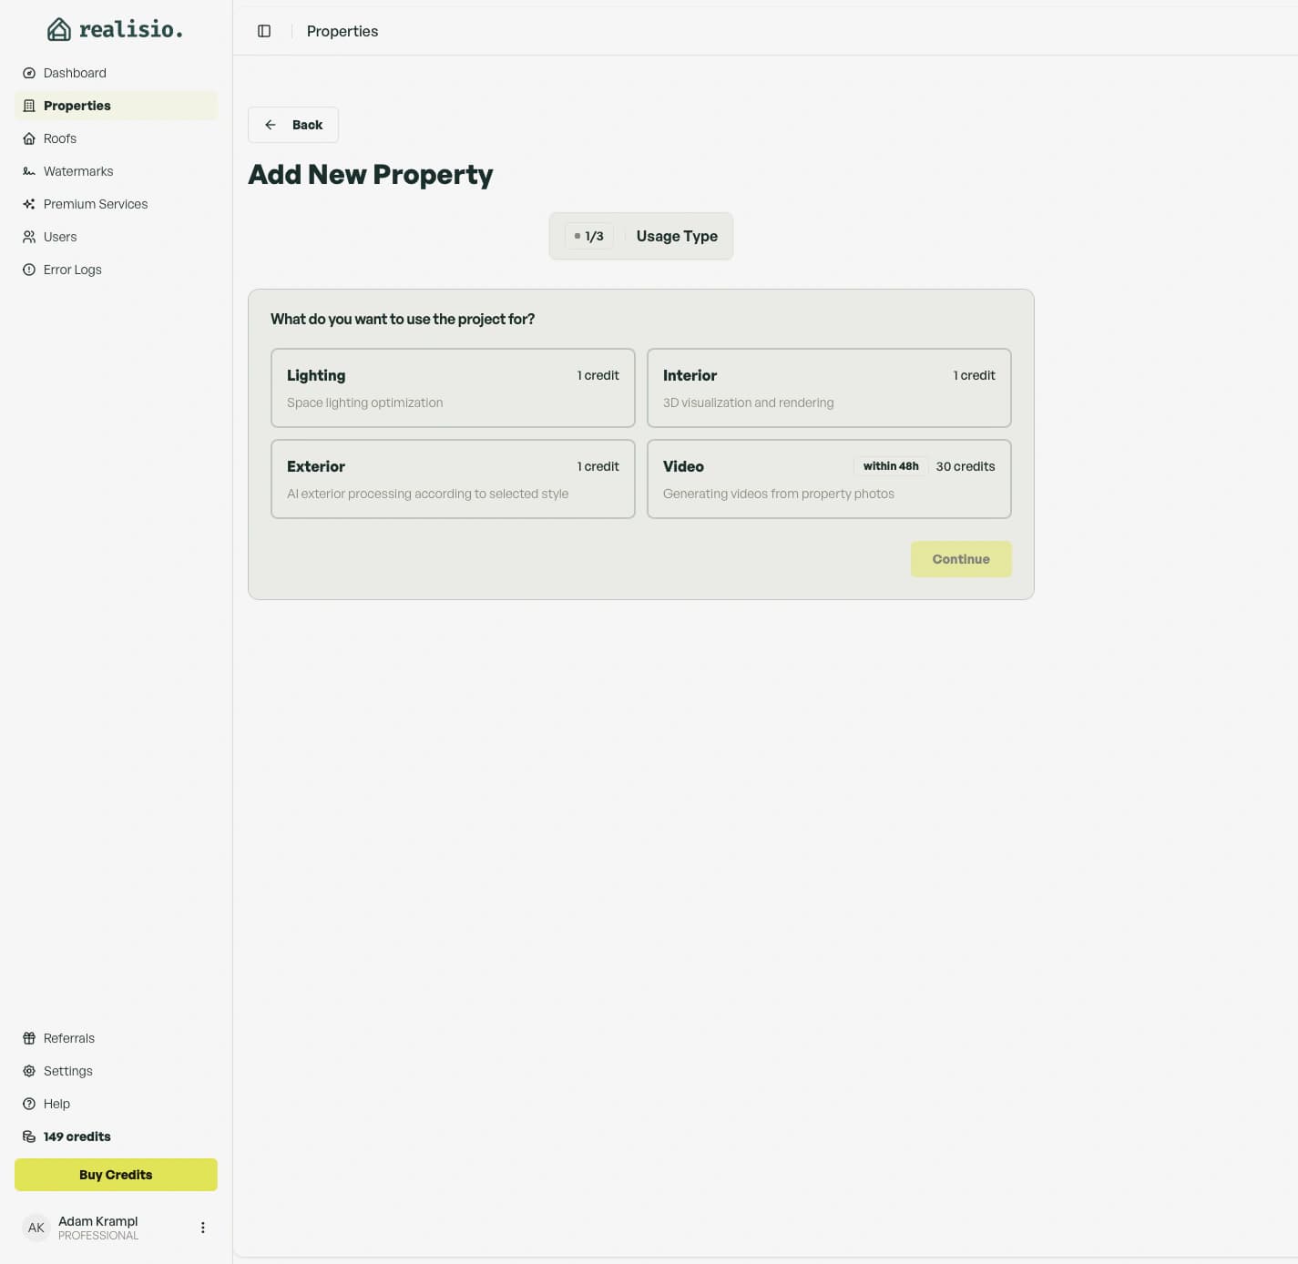Select the Exterior usage type card
This screenshot has height=1264, width=1298.
[453, 479]
